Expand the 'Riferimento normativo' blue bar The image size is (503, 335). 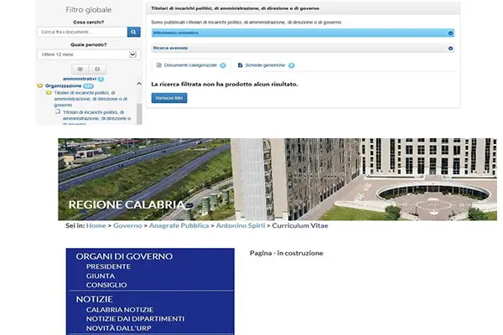303,33
